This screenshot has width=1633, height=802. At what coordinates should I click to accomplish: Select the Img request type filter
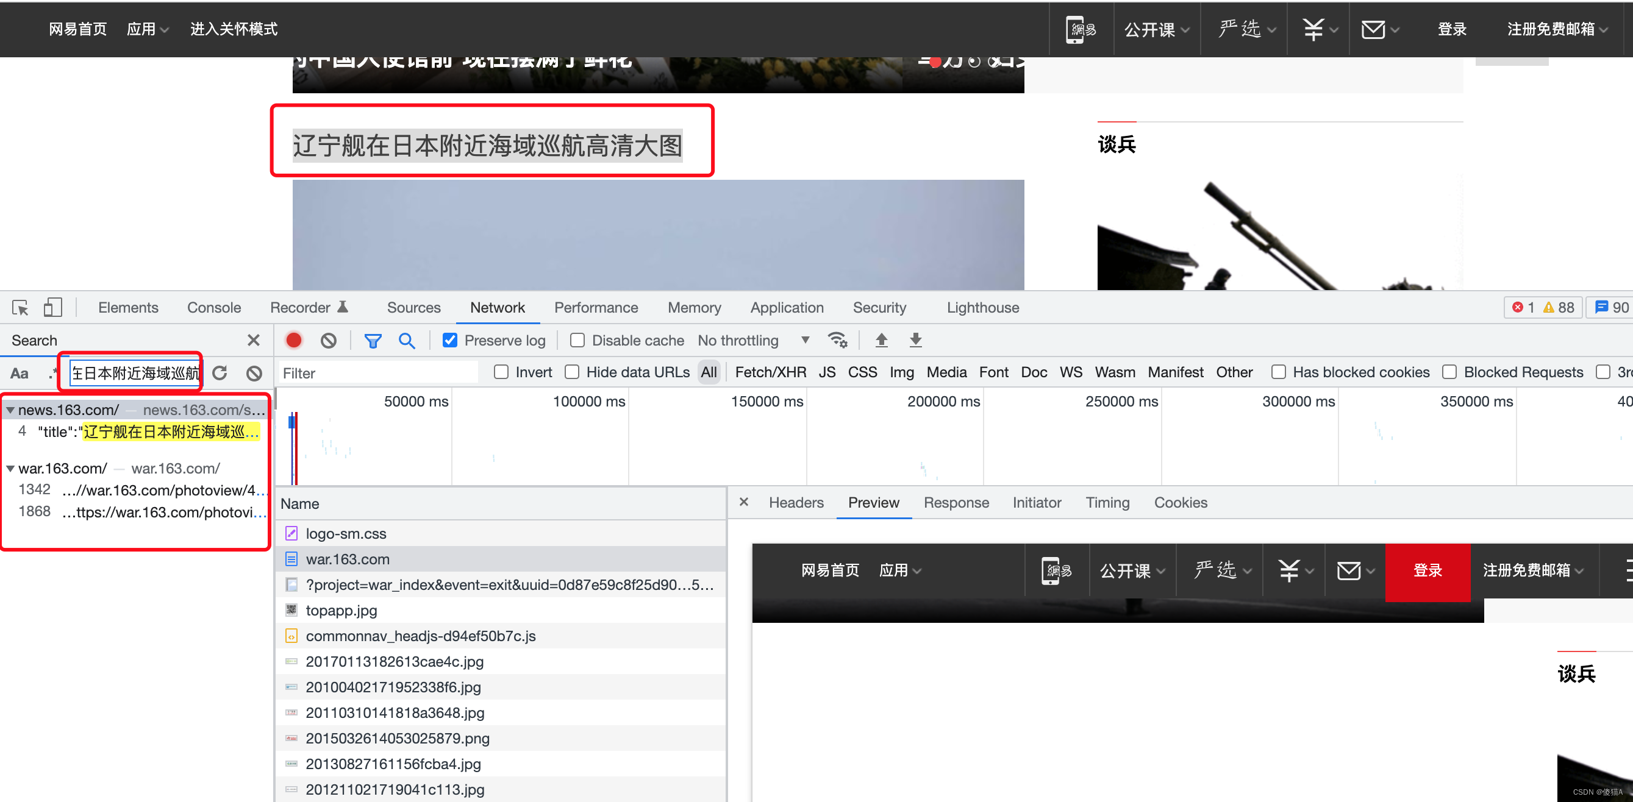pos(901,372)
